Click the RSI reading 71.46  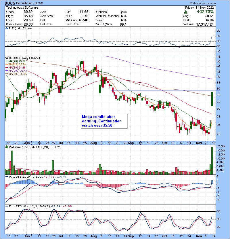pyautogui.click(x=27, y=28)
